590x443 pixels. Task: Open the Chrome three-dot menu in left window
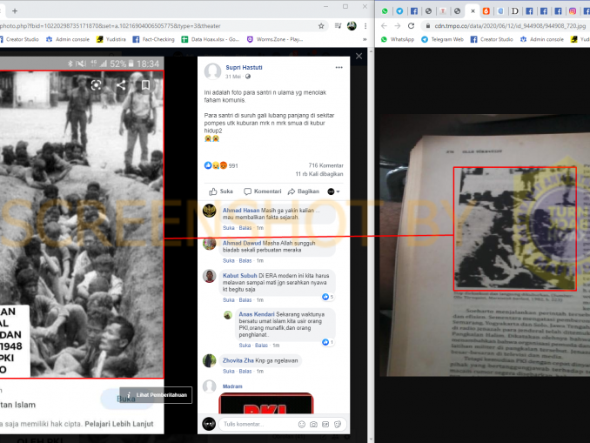[x=365, y=26]
